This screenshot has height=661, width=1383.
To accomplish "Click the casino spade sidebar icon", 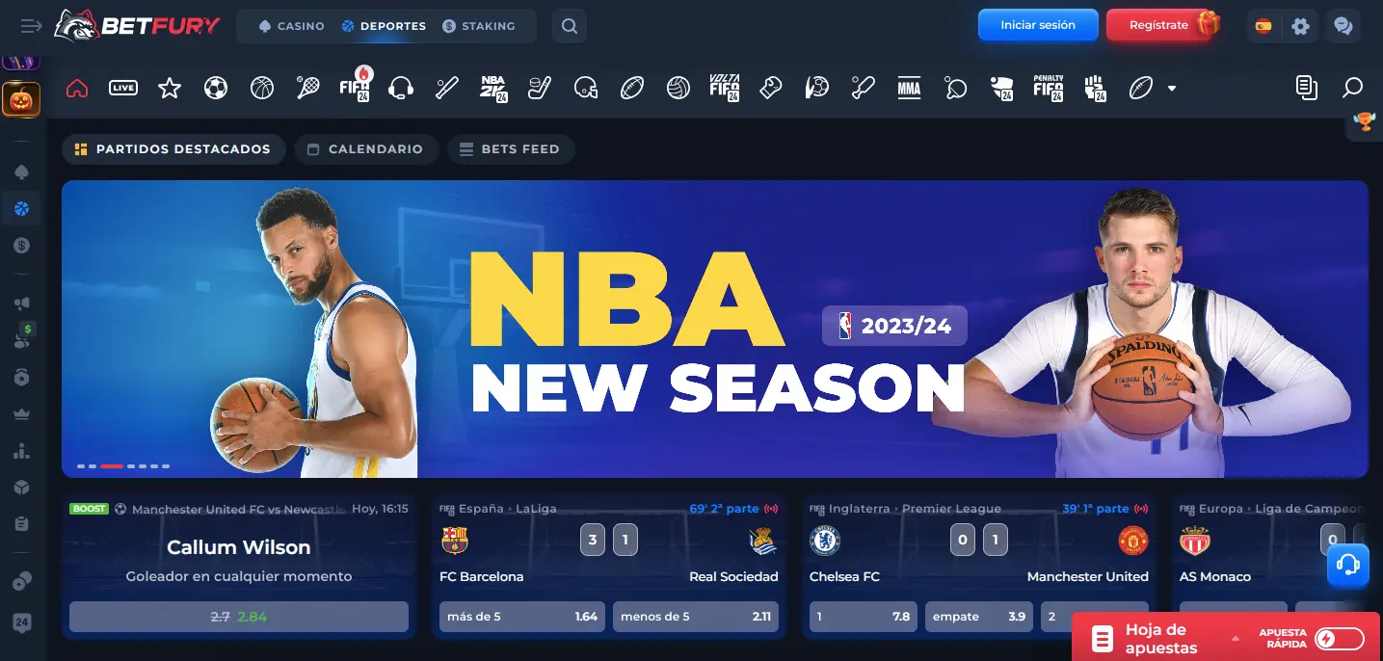I will click(x=21, y=172).
